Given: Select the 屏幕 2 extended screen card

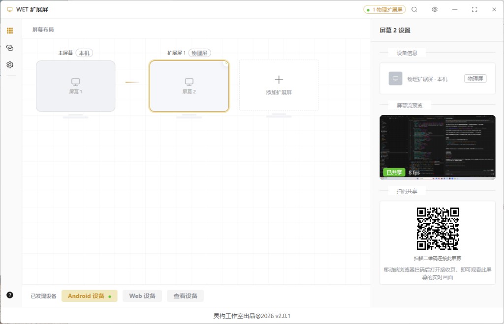Looking at the screenshot, I should coord(189,86).
